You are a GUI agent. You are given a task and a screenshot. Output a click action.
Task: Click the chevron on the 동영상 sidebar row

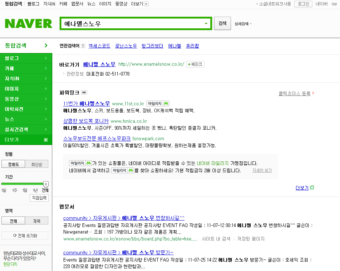[46, 99]
